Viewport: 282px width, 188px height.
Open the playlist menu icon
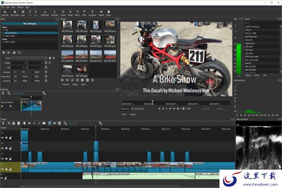click(x=93, y=80)
